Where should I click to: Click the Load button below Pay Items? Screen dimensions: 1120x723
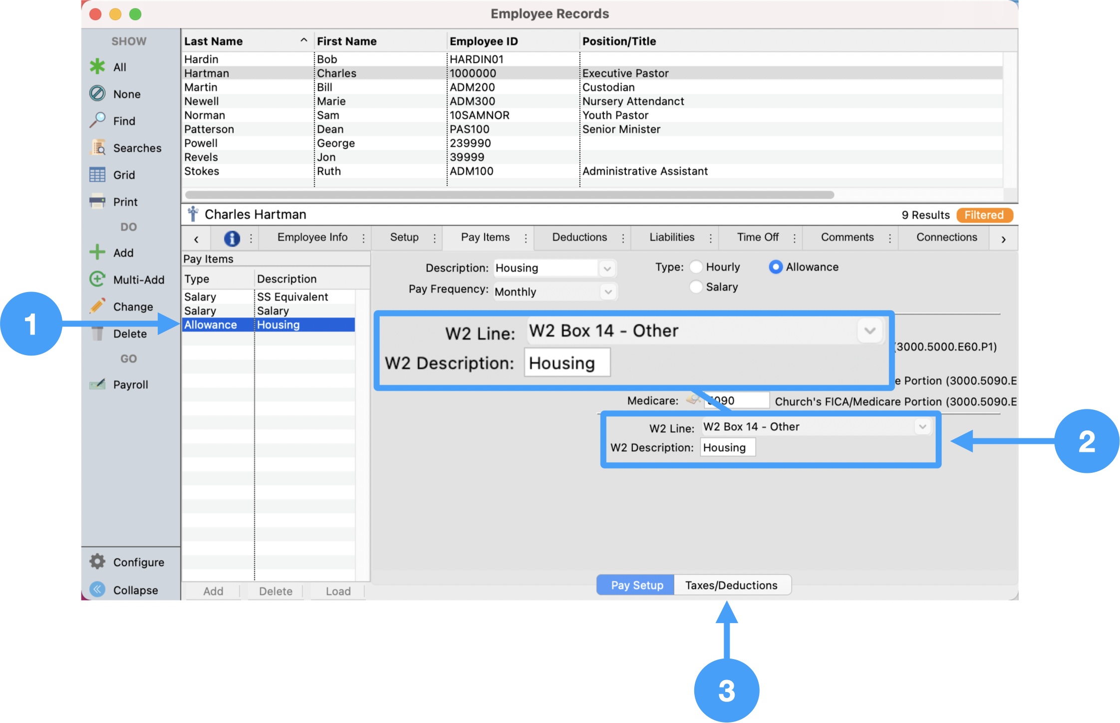pyautogui.click(x=338, y=591)
